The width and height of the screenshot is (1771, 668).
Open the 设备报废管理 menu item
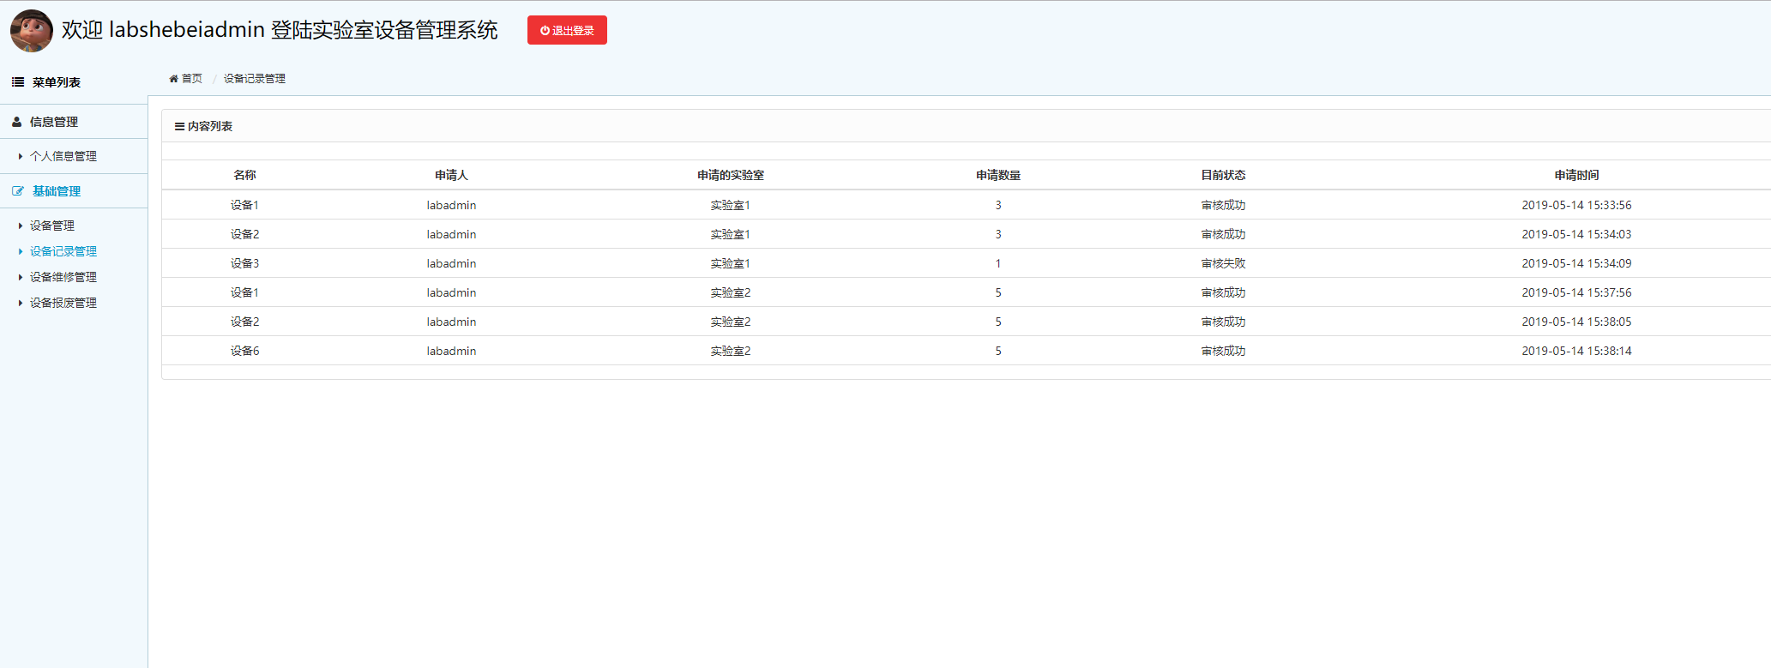pos(63,303)
